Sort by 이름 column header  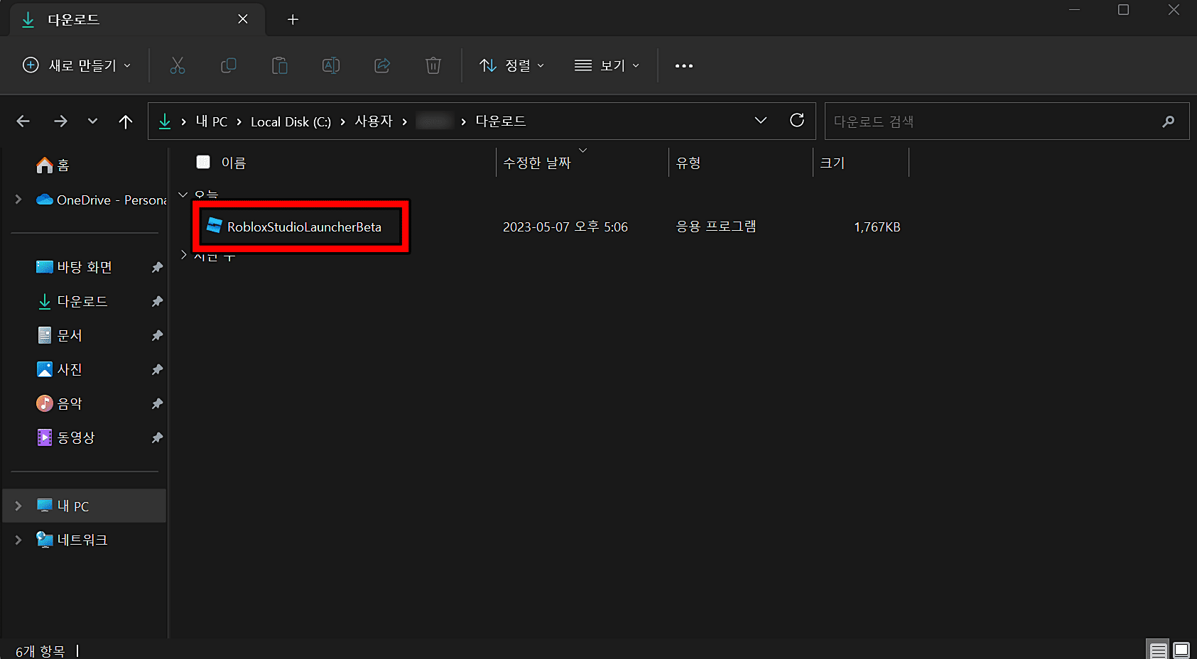[233, 163]
